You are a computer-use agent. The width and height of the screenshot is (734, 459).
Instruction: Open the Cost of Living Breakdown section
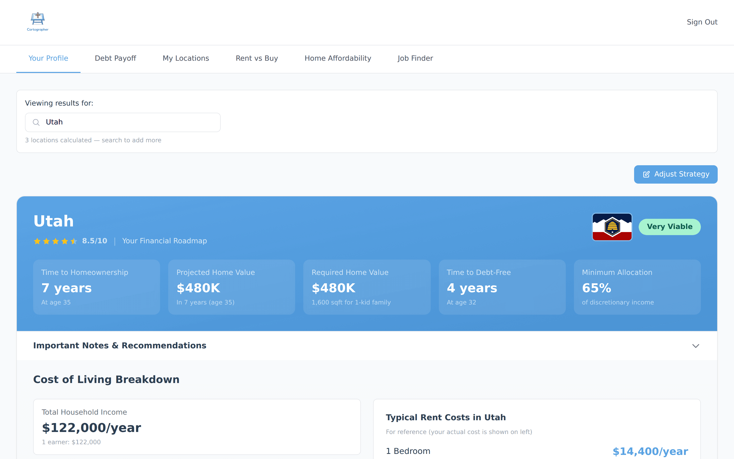point(106,379)
